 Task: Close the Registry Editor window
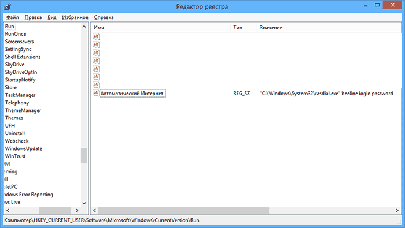coord(393,5)
